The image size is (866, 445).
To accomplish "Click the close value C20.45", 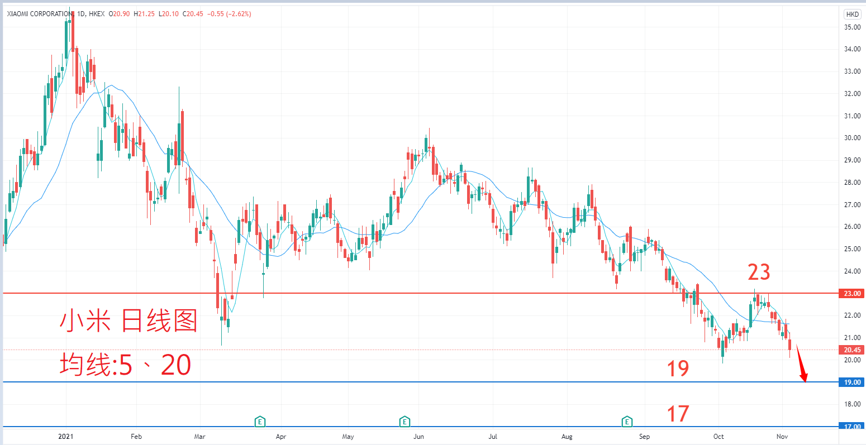I will (193, 14).
